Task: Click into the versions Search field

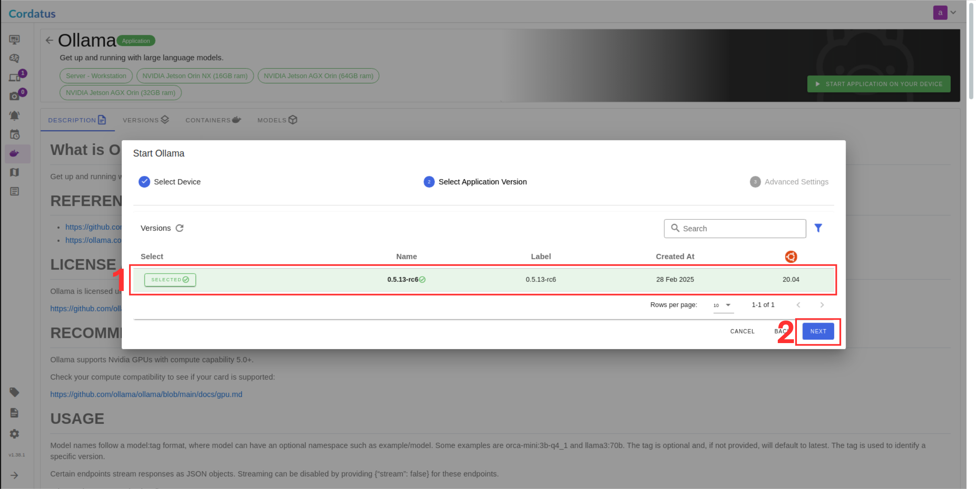Action: pyautogui.click(x=735, y=228)
